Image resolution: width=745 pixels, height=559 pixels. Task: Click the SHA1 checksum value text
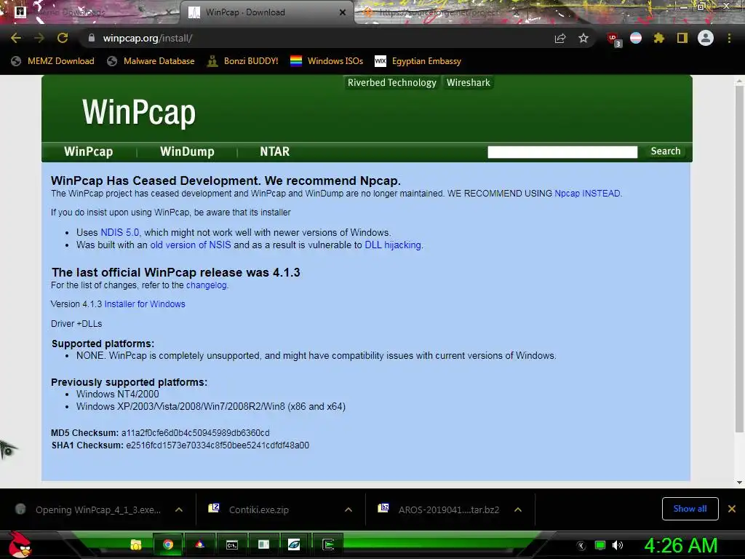[218, 445]
